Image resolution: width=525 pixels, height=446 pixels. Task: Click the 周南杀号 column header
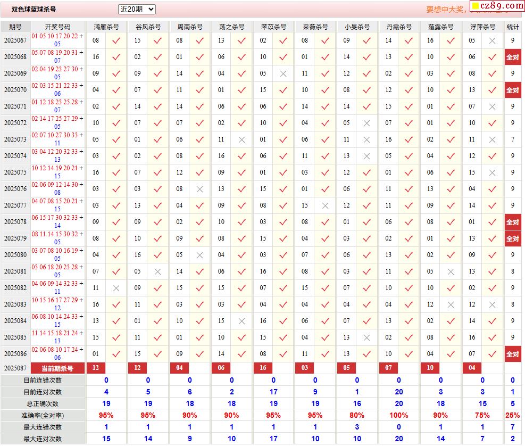pos(190,27)
